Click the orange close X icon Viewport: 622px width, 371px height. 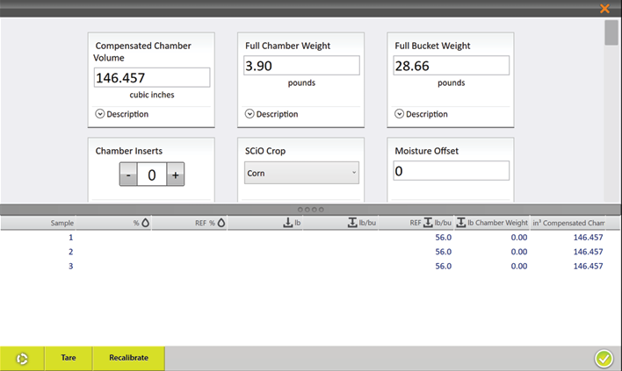[x=604, y=9]
